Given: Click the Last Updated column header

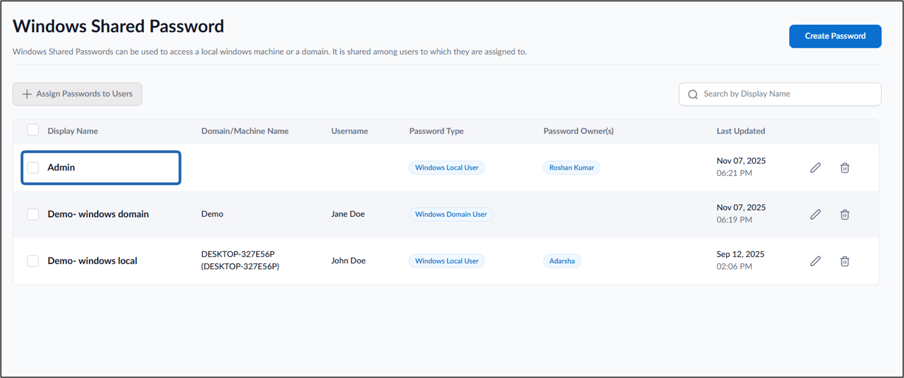Looking at the screenshot, I should coord(740,131).
